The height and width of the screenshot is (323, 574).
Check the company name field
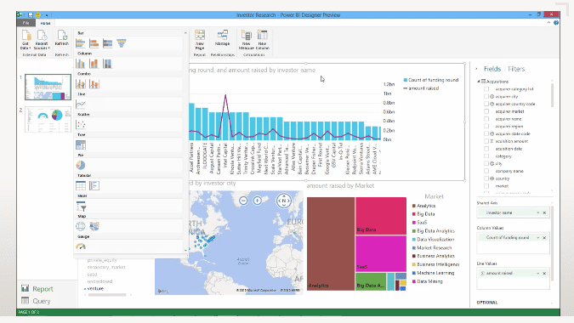tap(486, 171)
